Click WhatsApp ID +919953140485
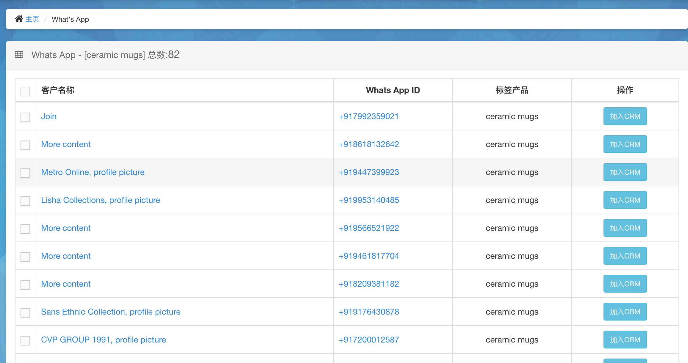Image resolution: width=688 pixels, height=363 pixels. pos(369,200)
